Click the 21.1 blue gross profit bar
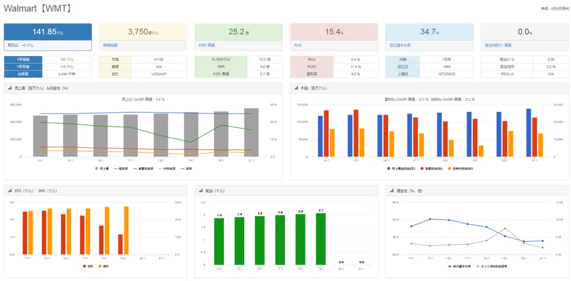571x281 pixels. [529, 133]
